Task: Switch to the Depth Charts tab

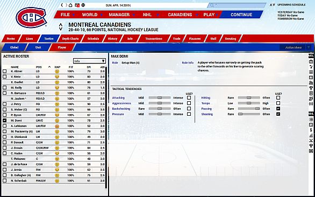Action: [x=70, y=39]
